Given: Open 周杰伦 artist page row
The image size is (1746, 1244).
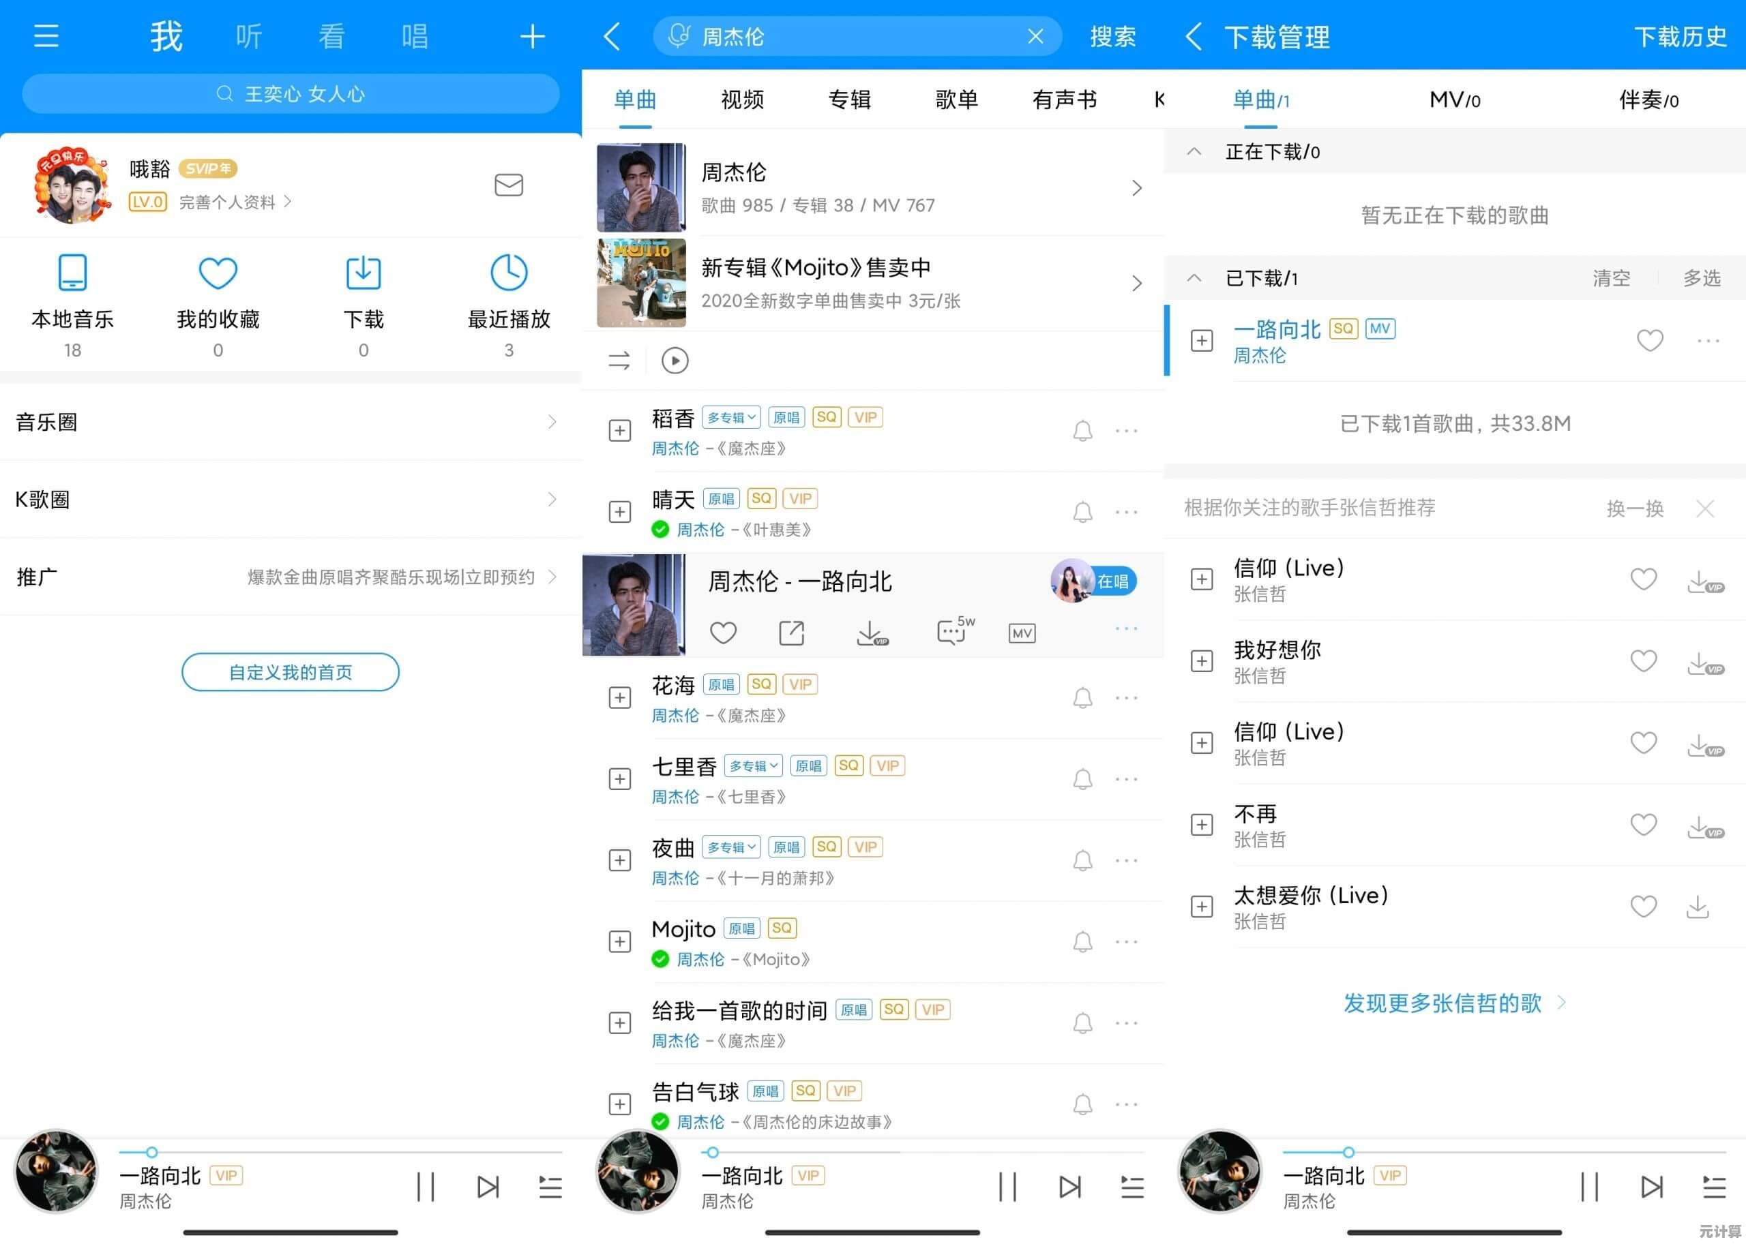Looking at the screenshot, I should pyautogui.click(x=872, y=187).
